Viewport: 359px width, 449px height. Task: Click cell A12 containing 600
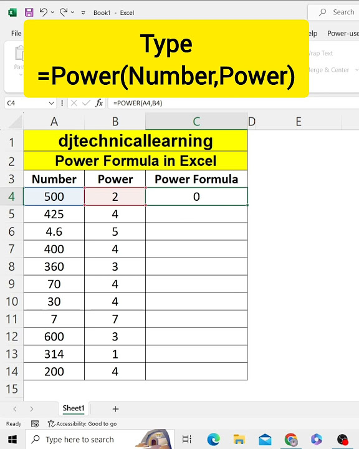tap(54, 337)
